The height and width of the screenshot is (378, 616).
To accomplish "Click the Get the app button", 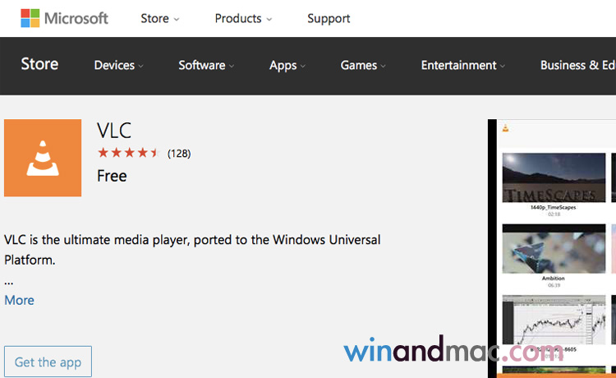I will pos(48,362).
